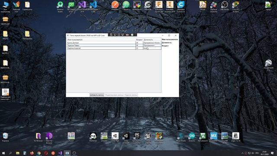Open Arduino desktop shortcut
The height and width of the screenshot is (156, 277).
192,137
